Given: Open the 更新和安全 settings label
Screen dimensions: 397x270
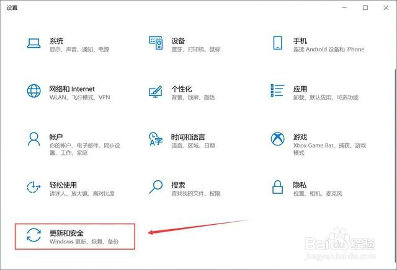Looking at the screenshot, I should 66,233.
